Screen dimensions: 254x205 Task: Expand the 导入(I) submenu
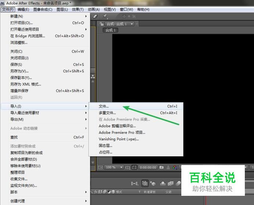click(46, 106)
